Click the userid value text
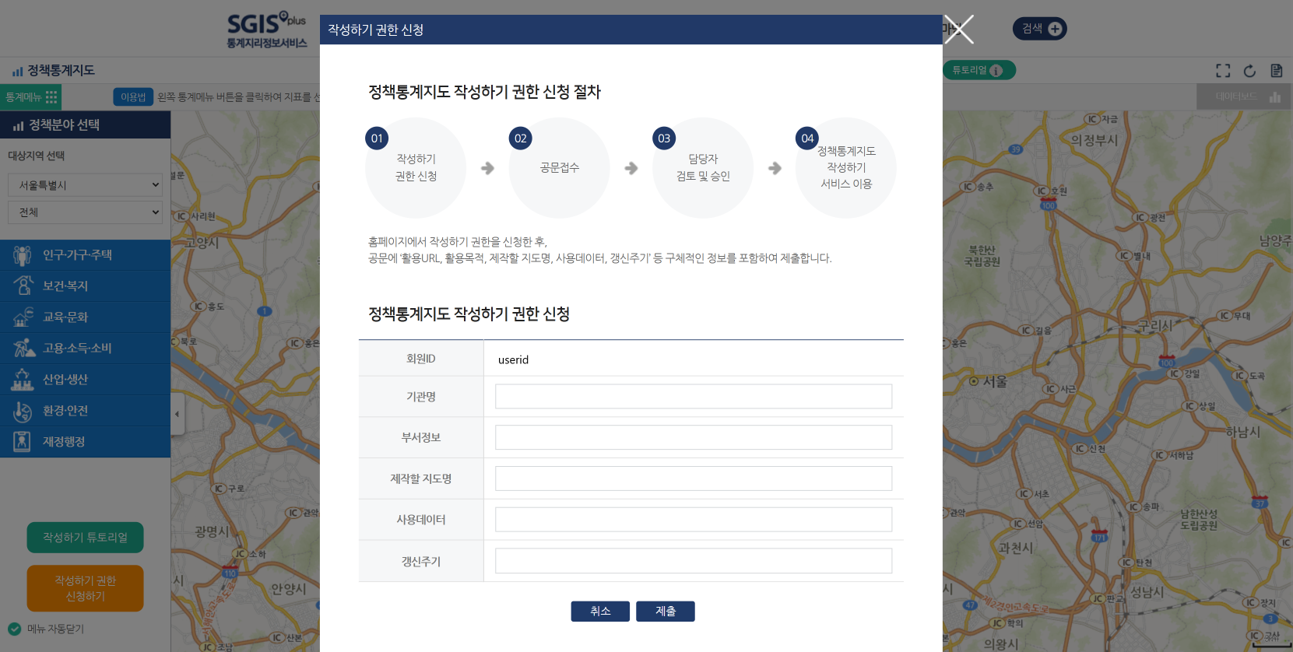 (514, 359)
